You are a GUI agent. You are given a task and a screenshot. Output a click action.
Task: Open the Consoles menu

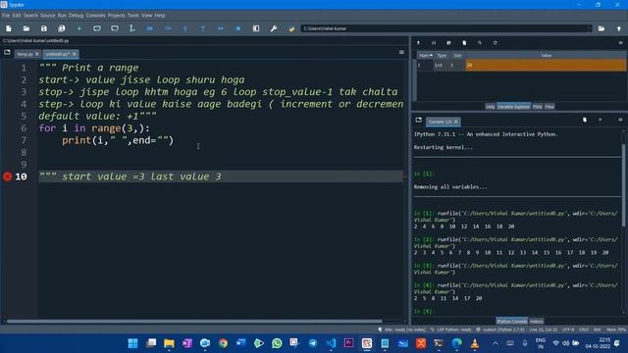(x=95, y=16)
